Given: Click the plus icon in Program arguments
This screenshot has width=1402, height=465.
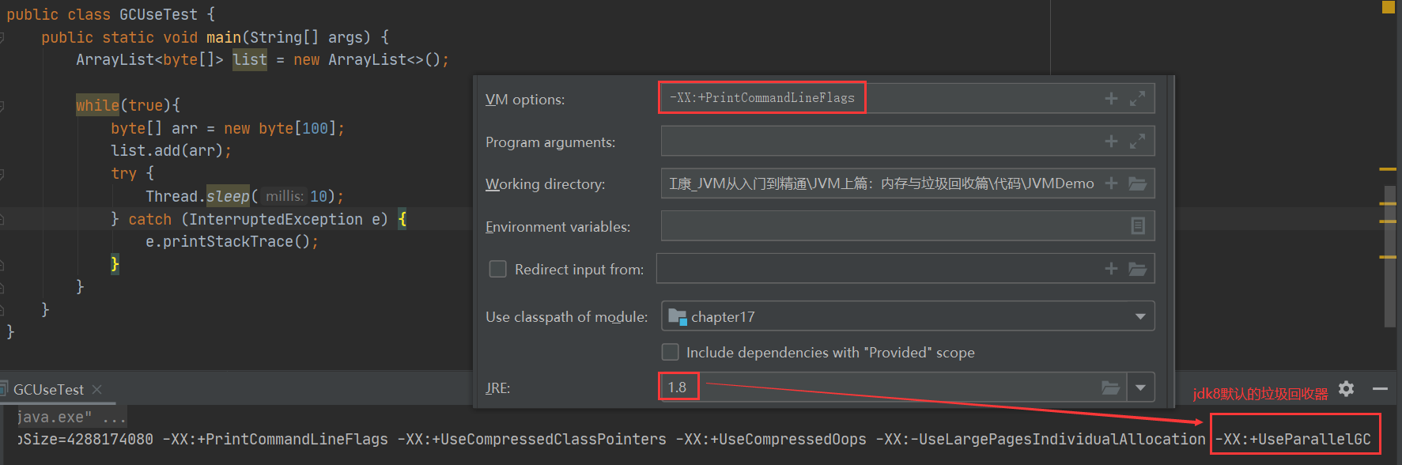Looking at the screenshot, I should [x=1111, y=141].
